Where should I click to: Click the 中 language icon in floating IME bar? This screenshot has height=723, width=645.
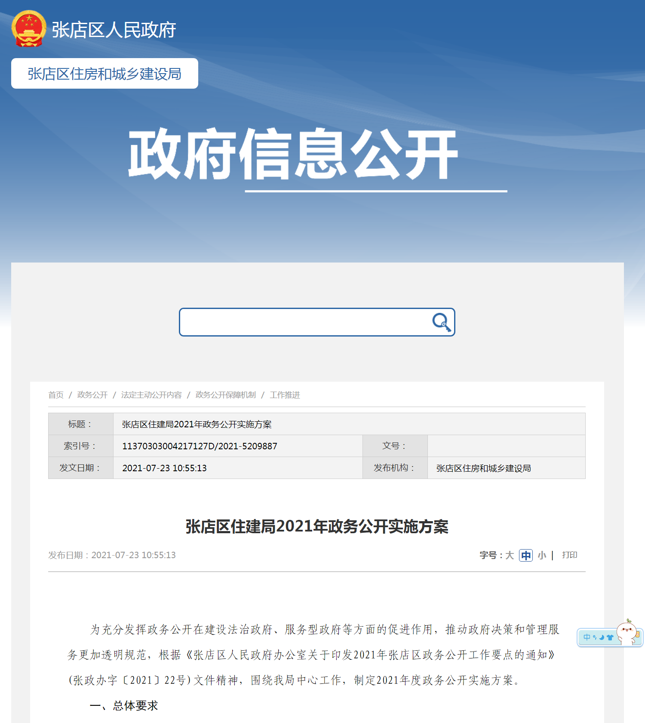click(x=587, y=637)
